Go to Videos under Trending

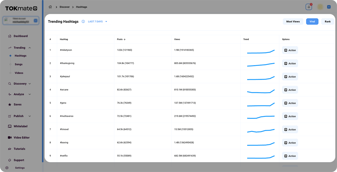tap(19, 73)
